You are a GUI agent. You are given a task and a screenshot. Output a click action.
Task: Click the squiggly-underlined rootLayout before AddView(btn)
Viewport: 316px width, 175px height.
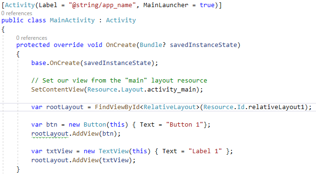pos(50,134)
